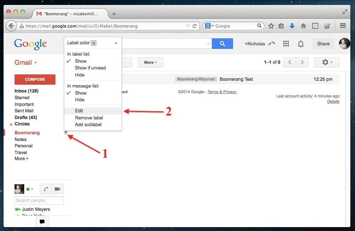Open the Notes label
The image size is (355, 231).
tap(20, 139)
